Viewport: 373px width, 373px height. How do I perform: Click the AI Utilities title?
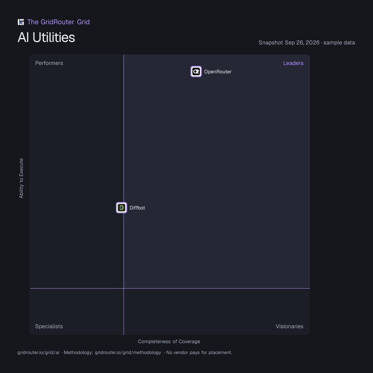(x=46, y=37)
